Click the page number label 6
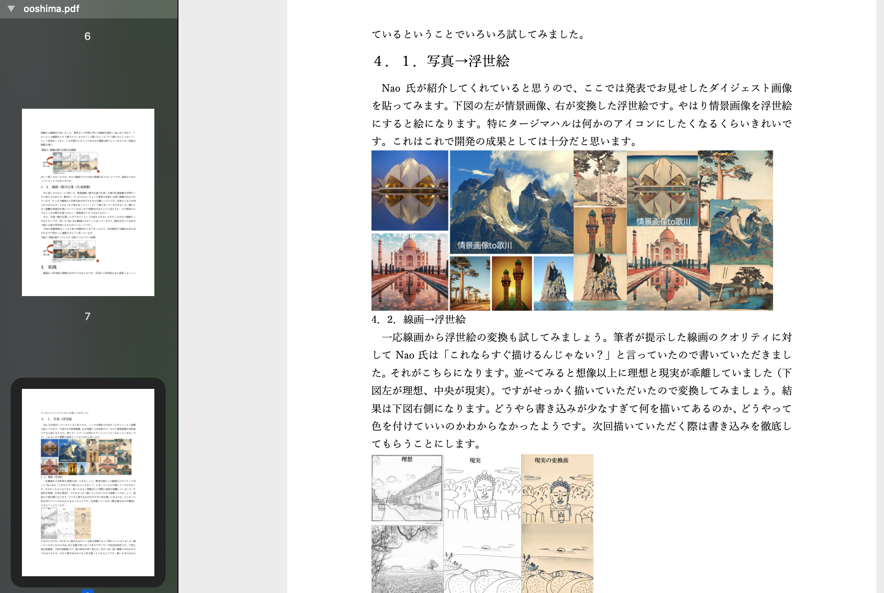The image size is (884, 593). 87,36
